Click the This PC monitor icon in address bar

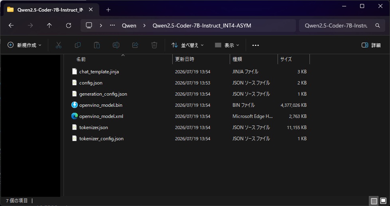[89, 26]
